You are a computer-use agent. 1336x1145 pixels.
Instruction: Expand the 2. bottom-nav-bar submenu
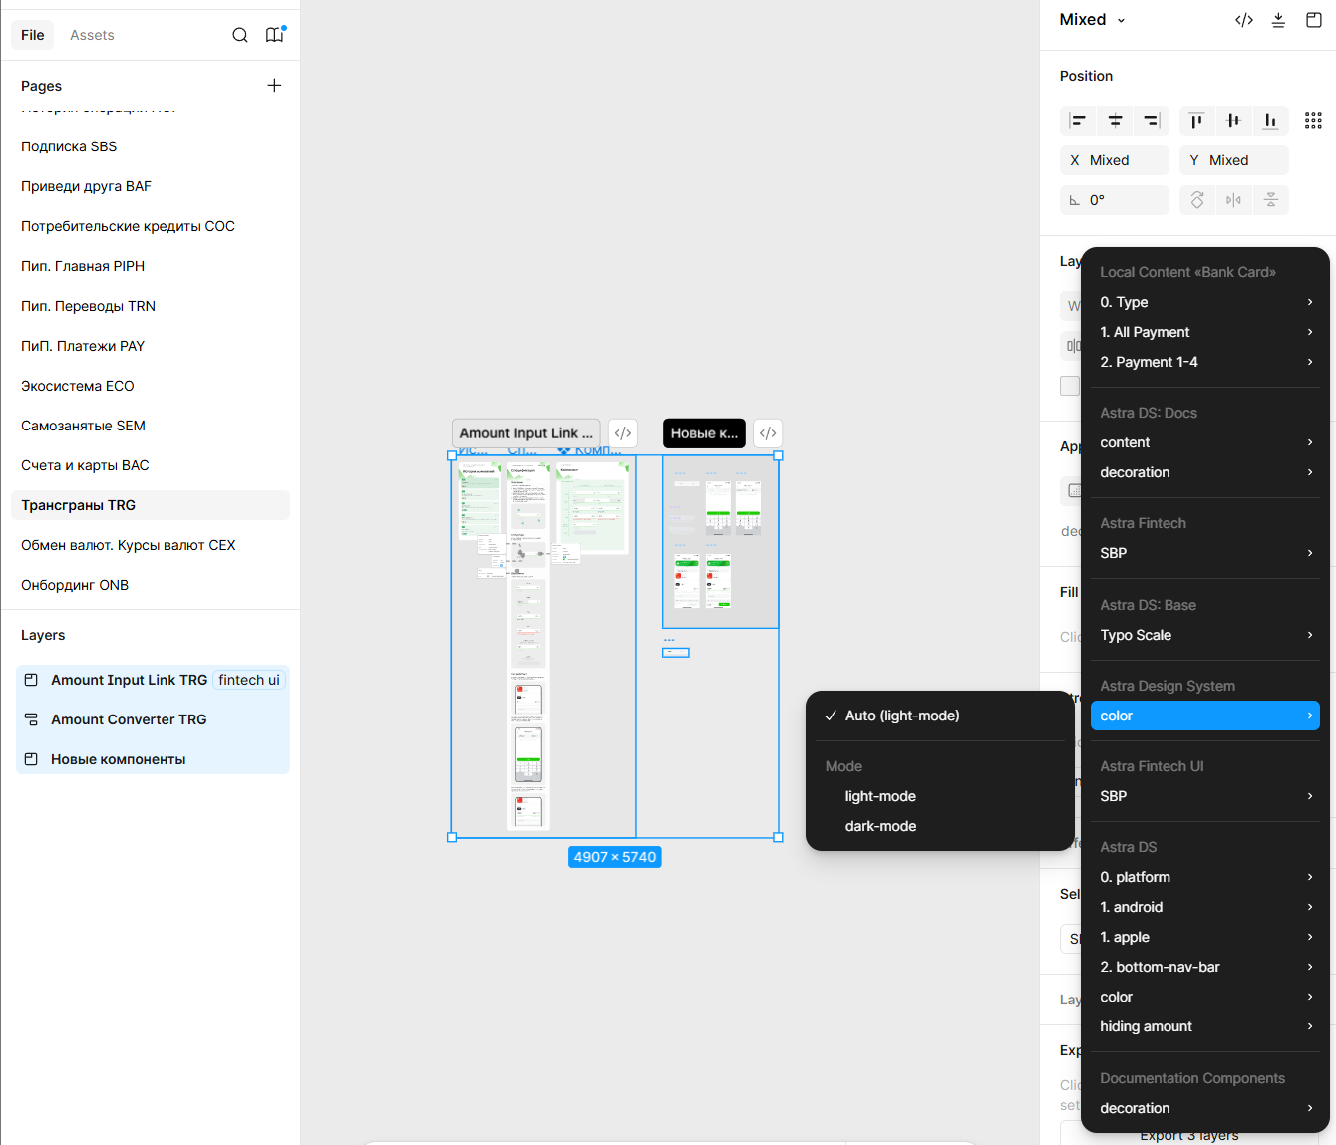click(x=1205, y=967)
